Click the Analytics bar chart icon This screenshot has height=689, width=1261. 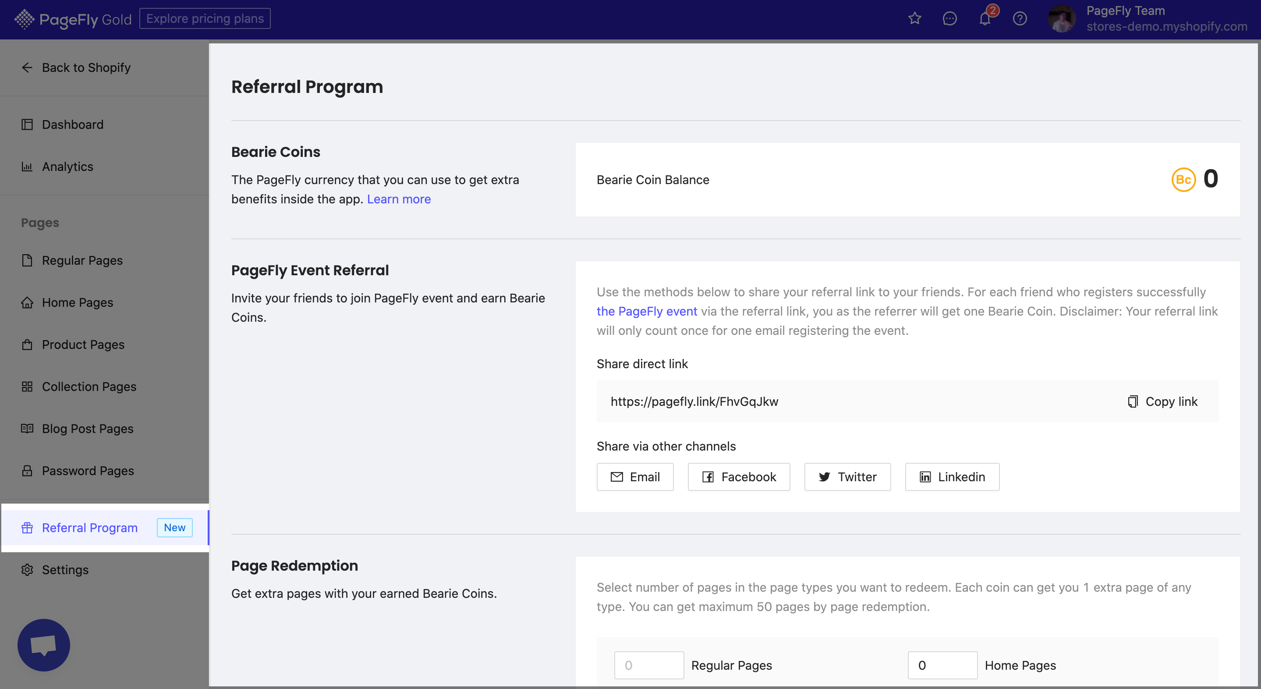(27, 167)
